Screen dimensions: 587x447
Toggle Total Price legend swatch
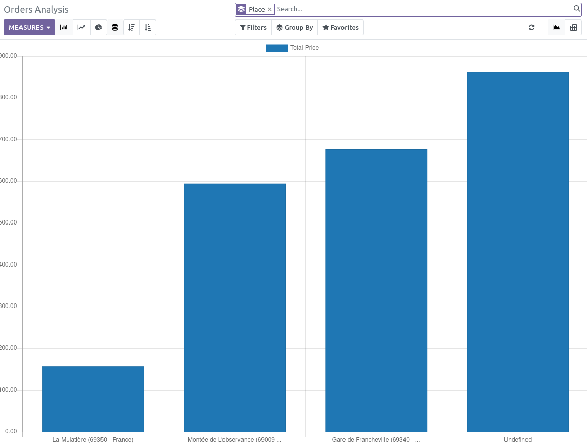pyautogui.click(x=277, y=48)
